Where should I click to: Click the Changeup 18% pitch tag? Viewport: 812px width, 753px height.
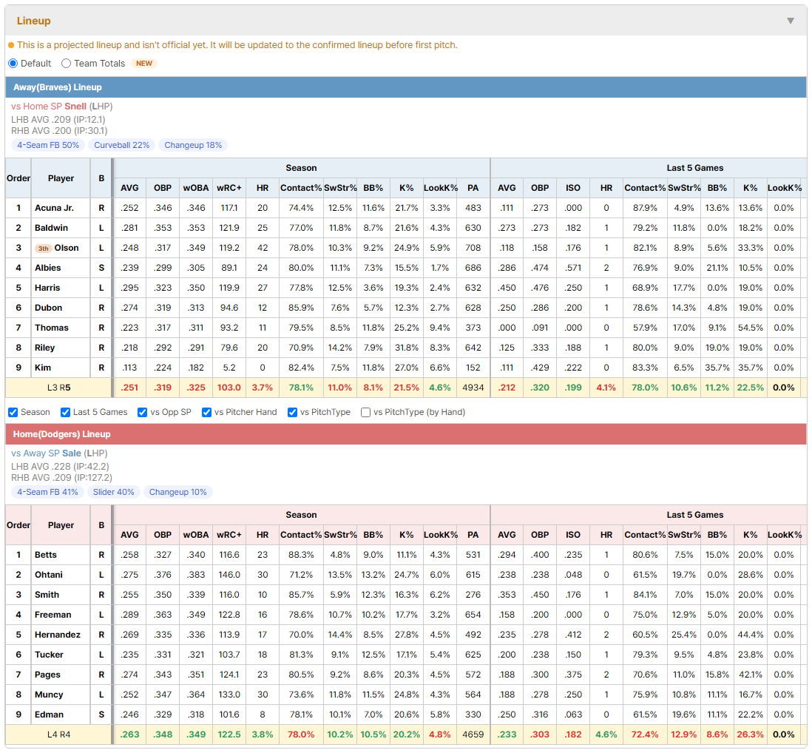(x=193, y=145)
